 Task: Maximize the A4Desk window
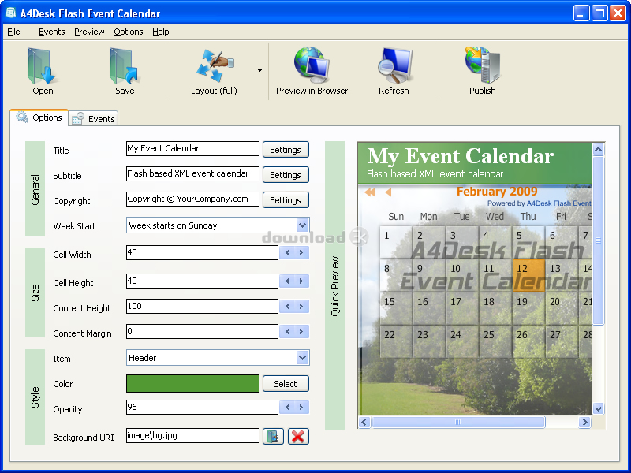(599, 13)
